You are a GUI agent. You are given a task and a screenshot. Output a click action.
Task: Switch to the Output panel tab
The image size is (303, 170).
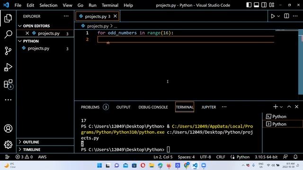(x=123, y=107)
